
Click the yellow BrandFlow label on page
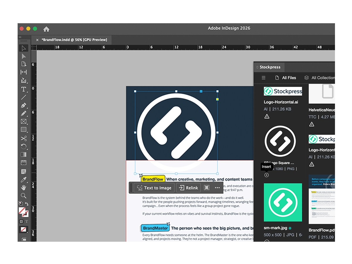tap(153, 179)
